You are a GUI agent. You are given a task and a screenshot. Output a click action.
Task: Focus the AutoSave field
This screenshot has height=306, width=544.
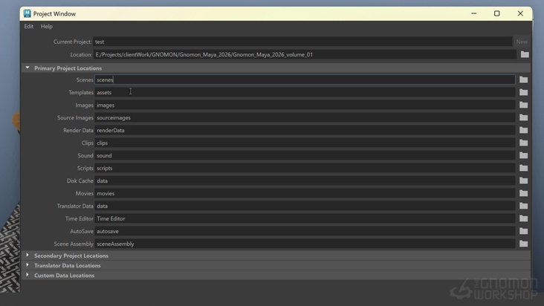(x=305, y=231)
